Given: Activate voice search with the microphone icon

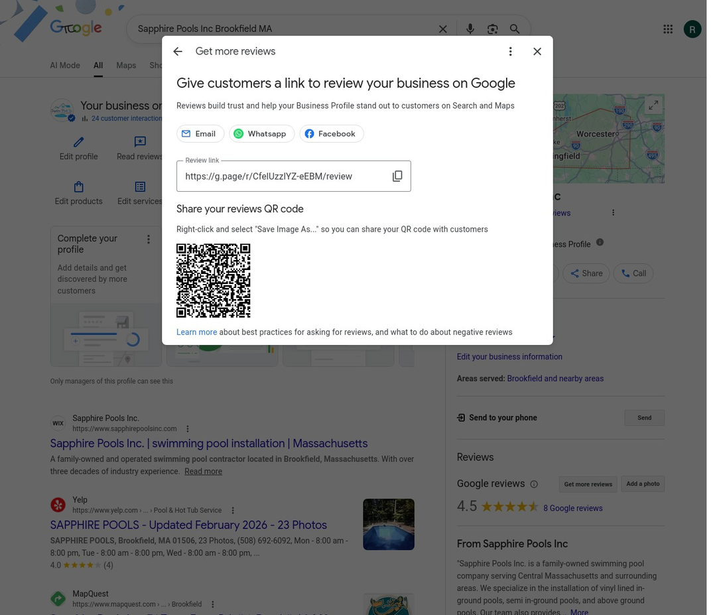Looking at the screenshot, I should 470,29.
